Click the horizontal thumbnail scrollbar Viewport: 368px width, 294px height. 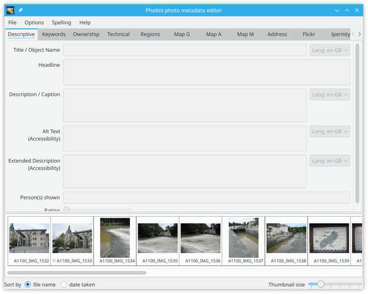77,273
